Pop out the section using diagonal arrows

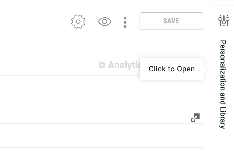[195, 118]
